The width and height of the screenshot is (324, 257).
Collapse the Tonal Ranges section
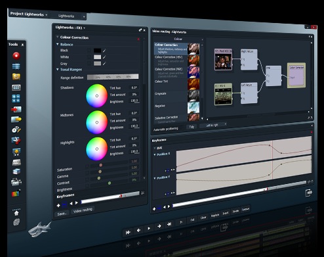58,70
